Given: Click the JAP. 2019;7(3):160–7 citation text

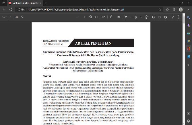Looking at the screenshot, I should 53,44.
